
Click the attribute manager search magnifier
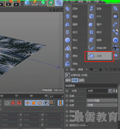[106, 70]
